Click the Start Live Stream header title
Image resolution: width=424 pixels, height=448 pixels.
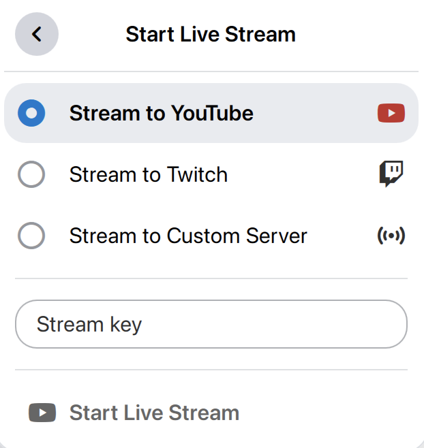click(211, 34)
